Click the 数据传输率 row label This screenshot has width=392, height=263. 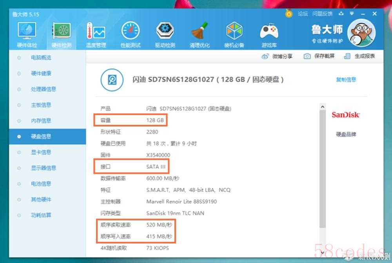click(x=113, y=178)
